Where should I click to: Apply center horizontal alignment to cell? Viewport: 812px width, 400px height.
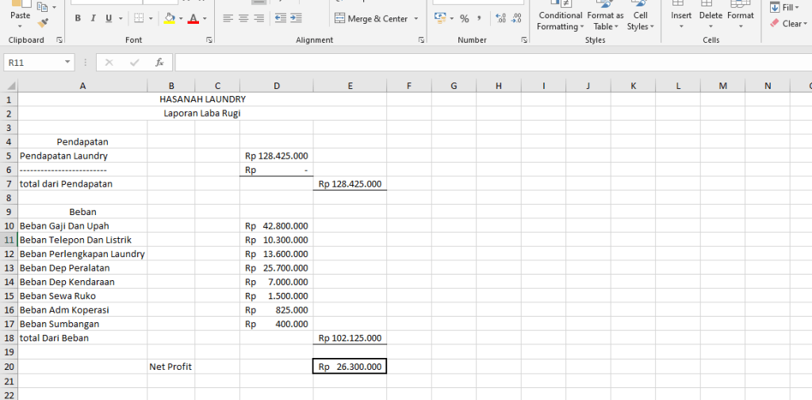coord(243,18)
